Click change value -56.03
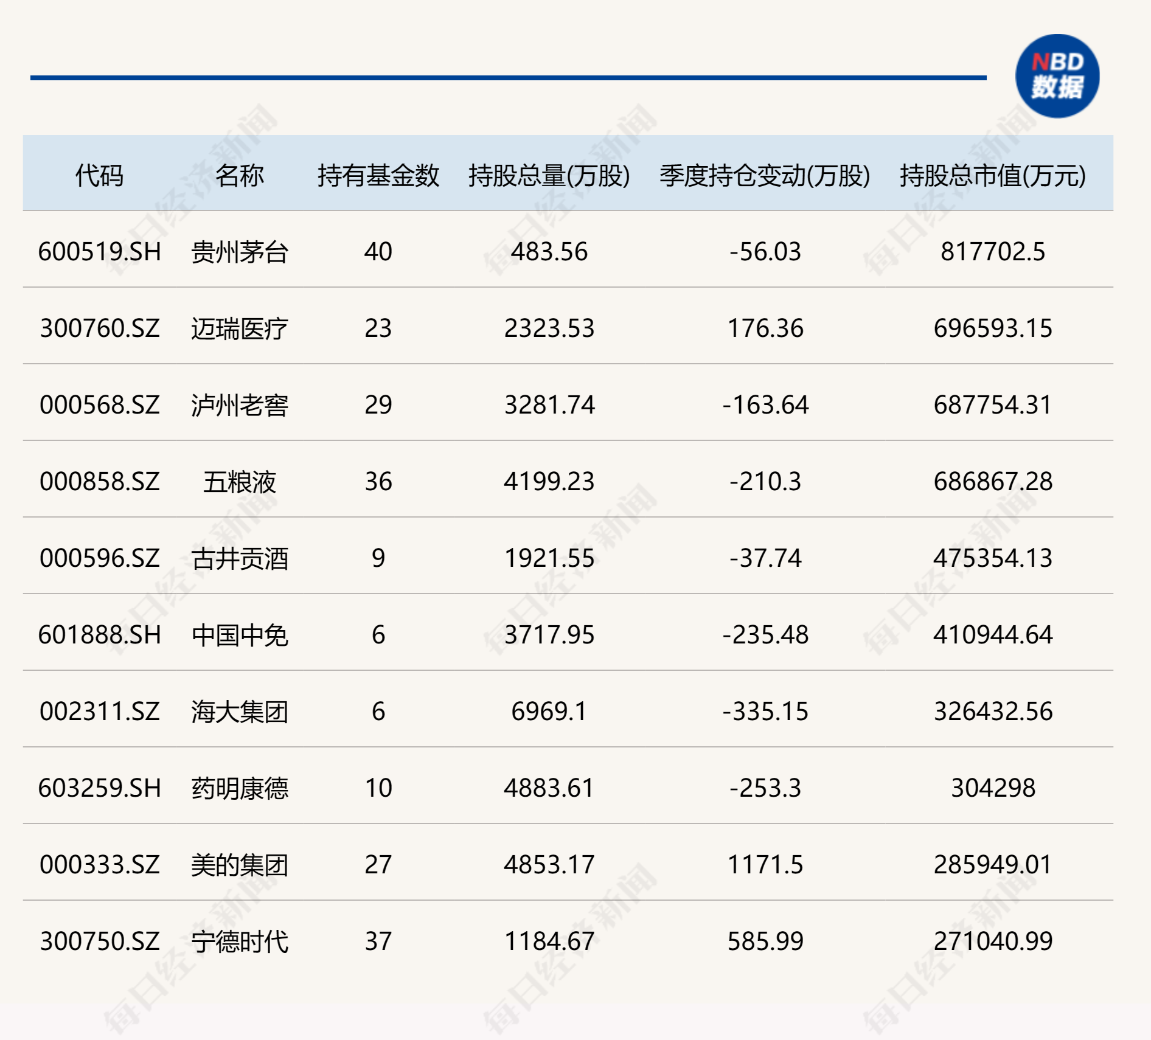 point(765,252)
